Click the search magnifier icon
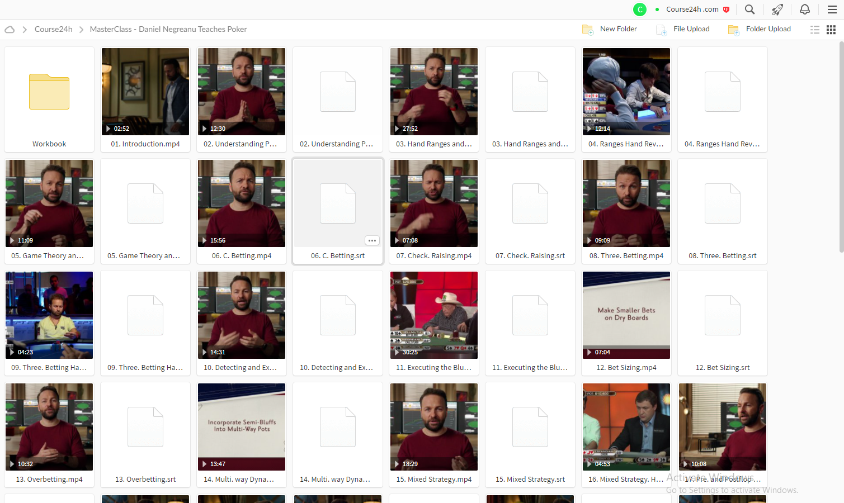The image size is (844, 503). (749, 10)
